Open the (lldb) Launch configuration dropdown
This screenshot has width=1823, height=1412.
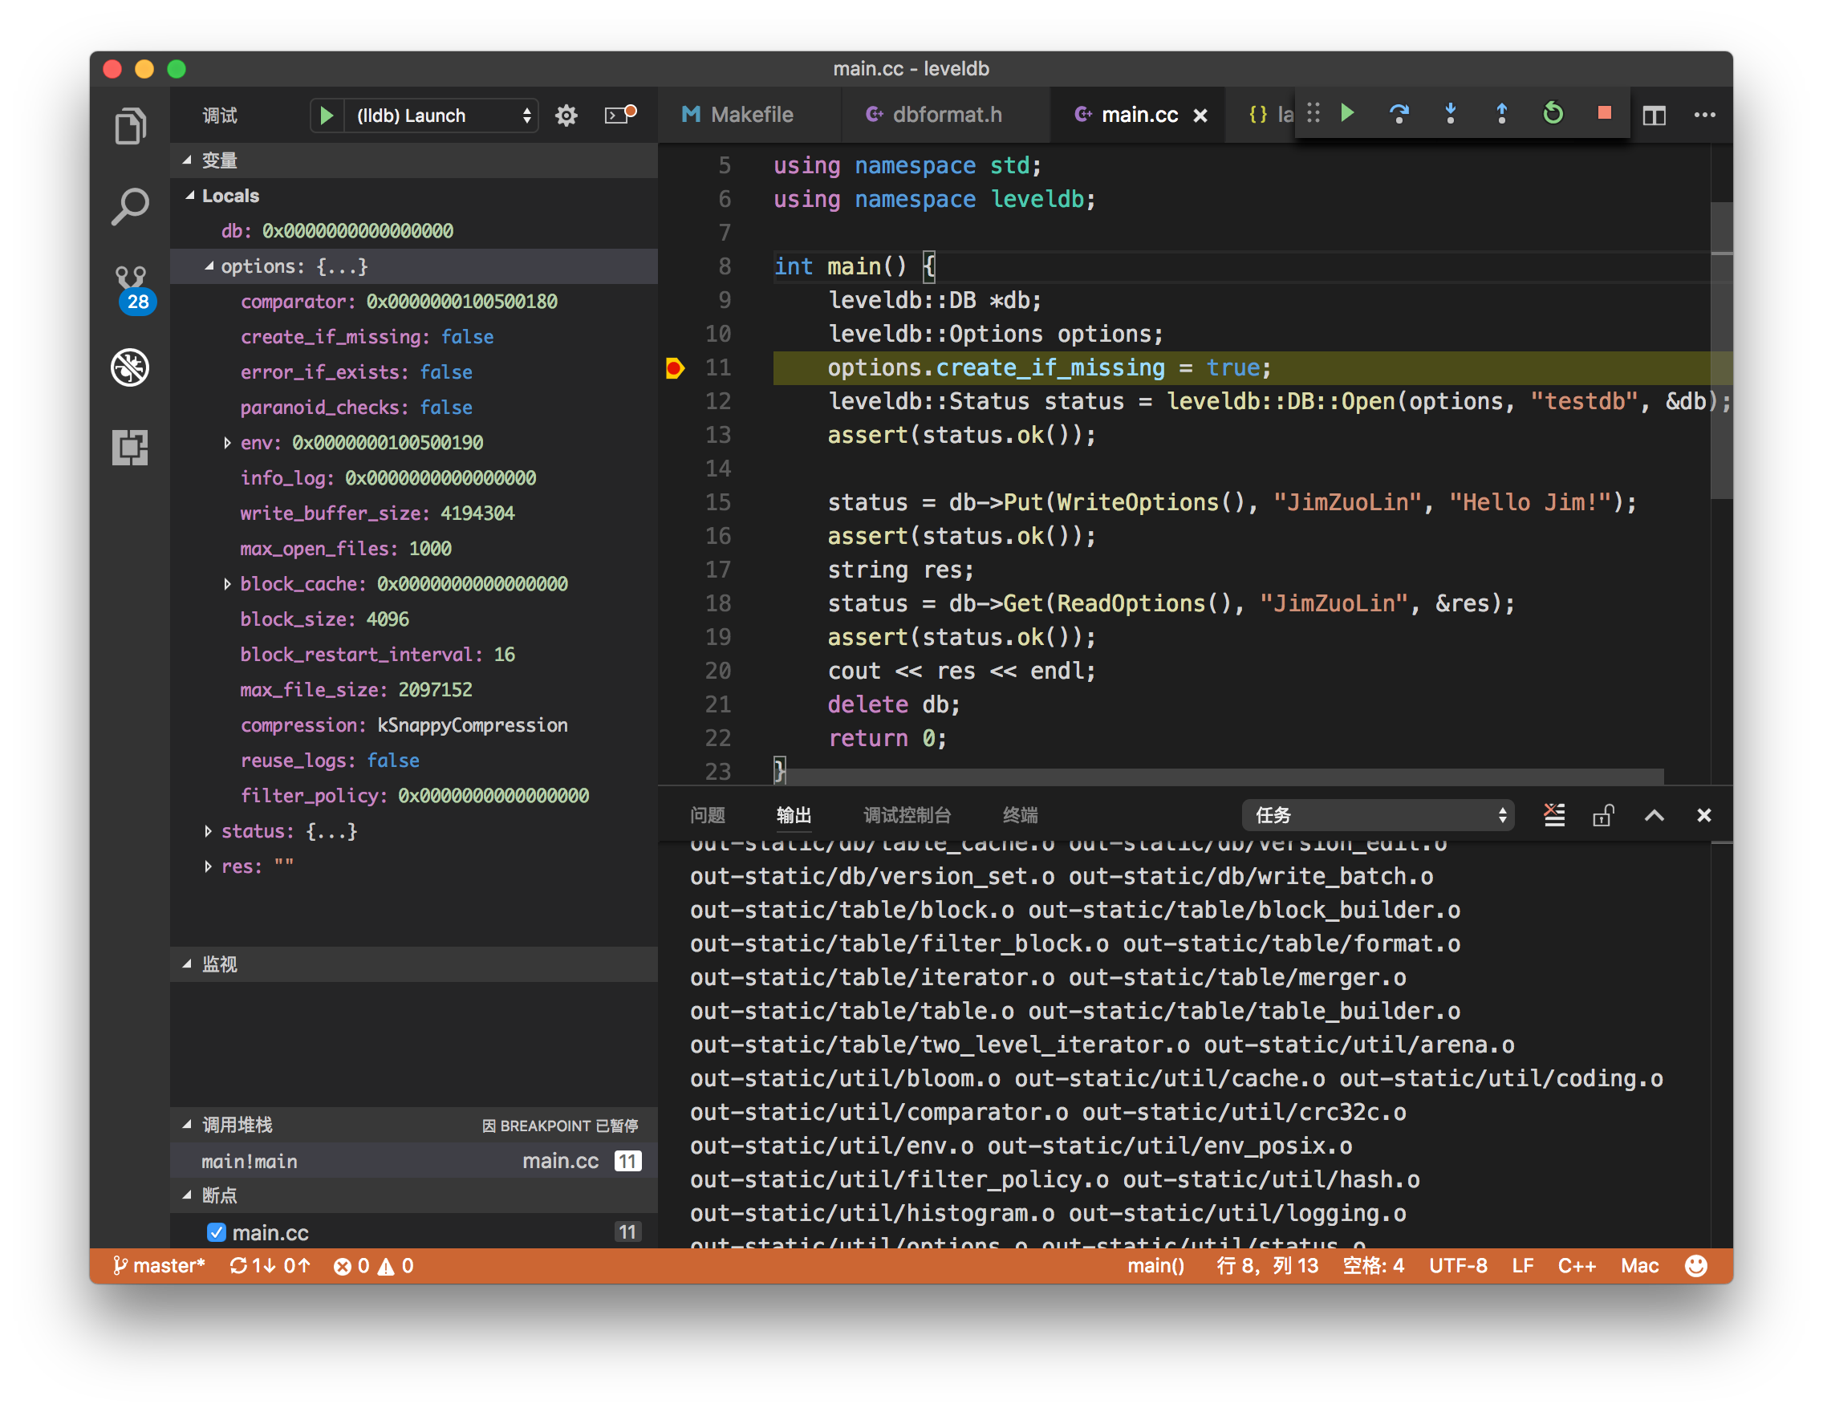pos(441,116)
